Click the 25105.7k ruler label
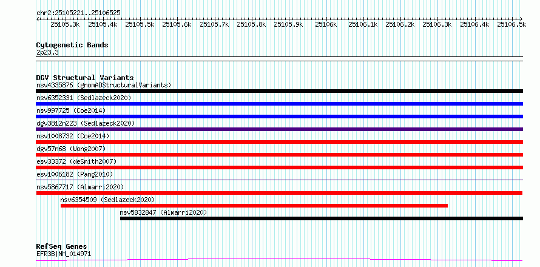The image size is (540, 267). [214, 24]
